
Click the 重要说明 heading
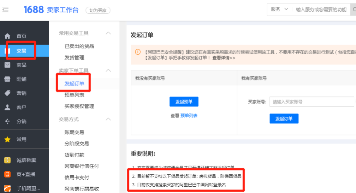[143, 154]
